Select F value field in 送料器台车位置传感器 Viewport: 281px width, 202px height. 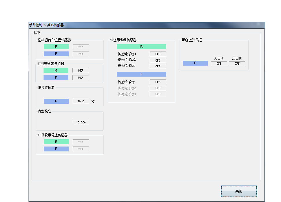click(x=81, y=54)
